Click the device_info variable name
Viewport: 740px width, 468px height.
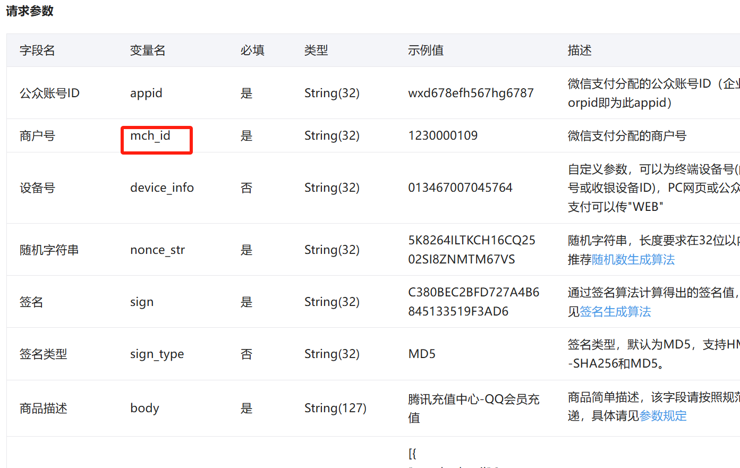[162, 188]
